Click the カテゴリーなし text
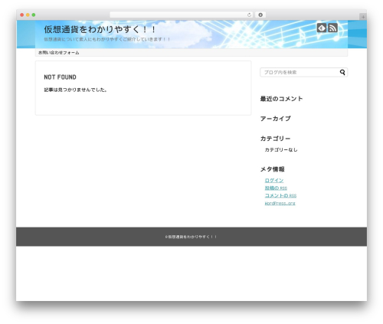 pyautogui.click(x=281, y=149)
